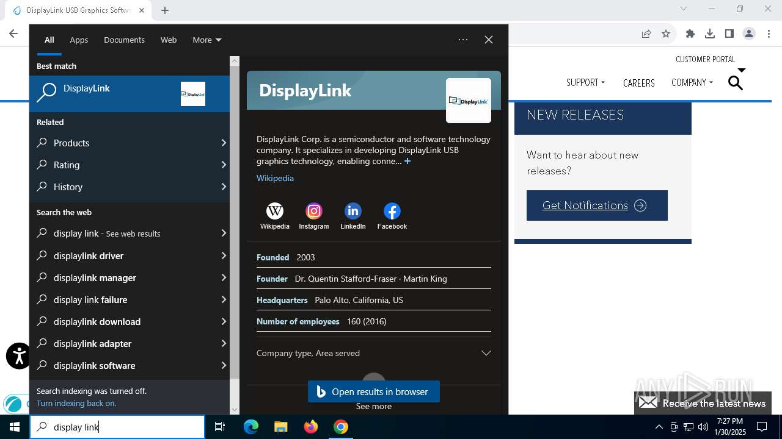This screenshot has height=439, width=782.
Task: Bookmark this page with star icon
Action: (666, 34)
